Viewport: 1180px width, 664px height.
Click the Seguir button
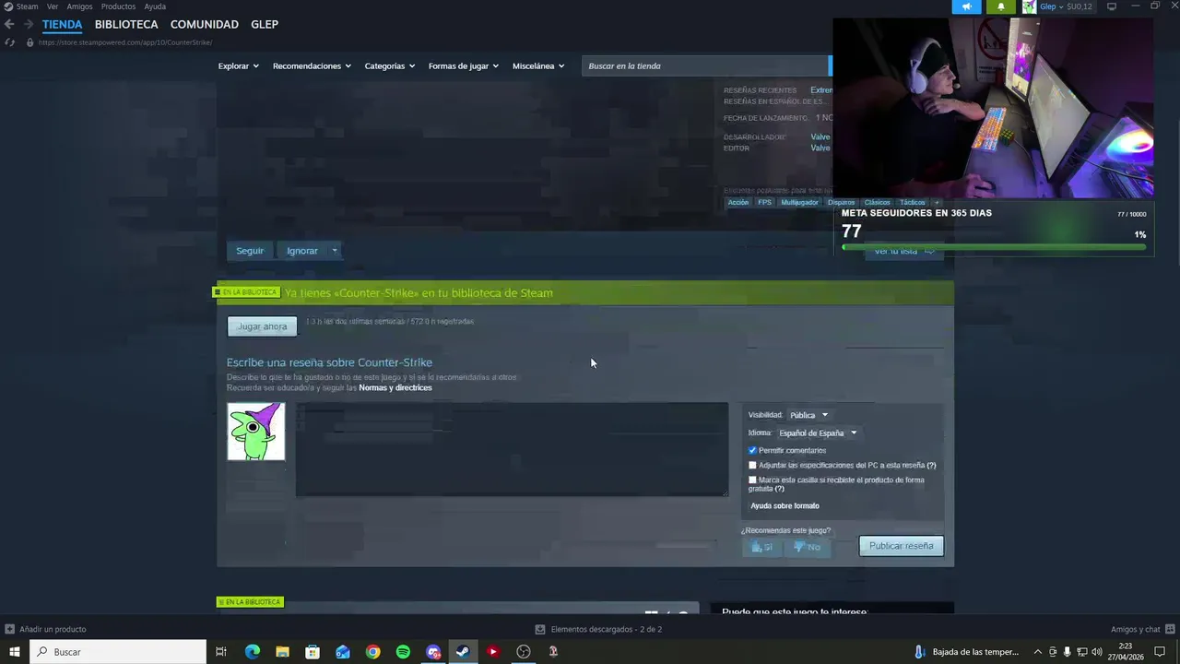pyautogui.click(x=250, y=251)
